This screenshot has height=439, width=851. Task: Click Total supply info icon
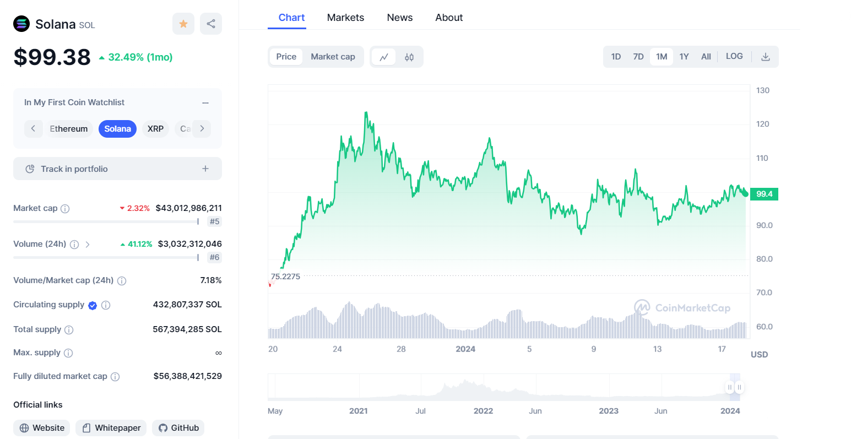(x=69, y=330)
